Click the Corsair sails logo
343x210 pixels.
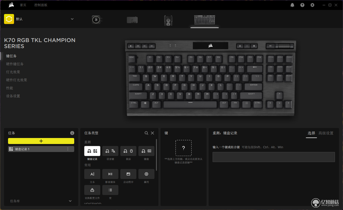coord(11,5)
